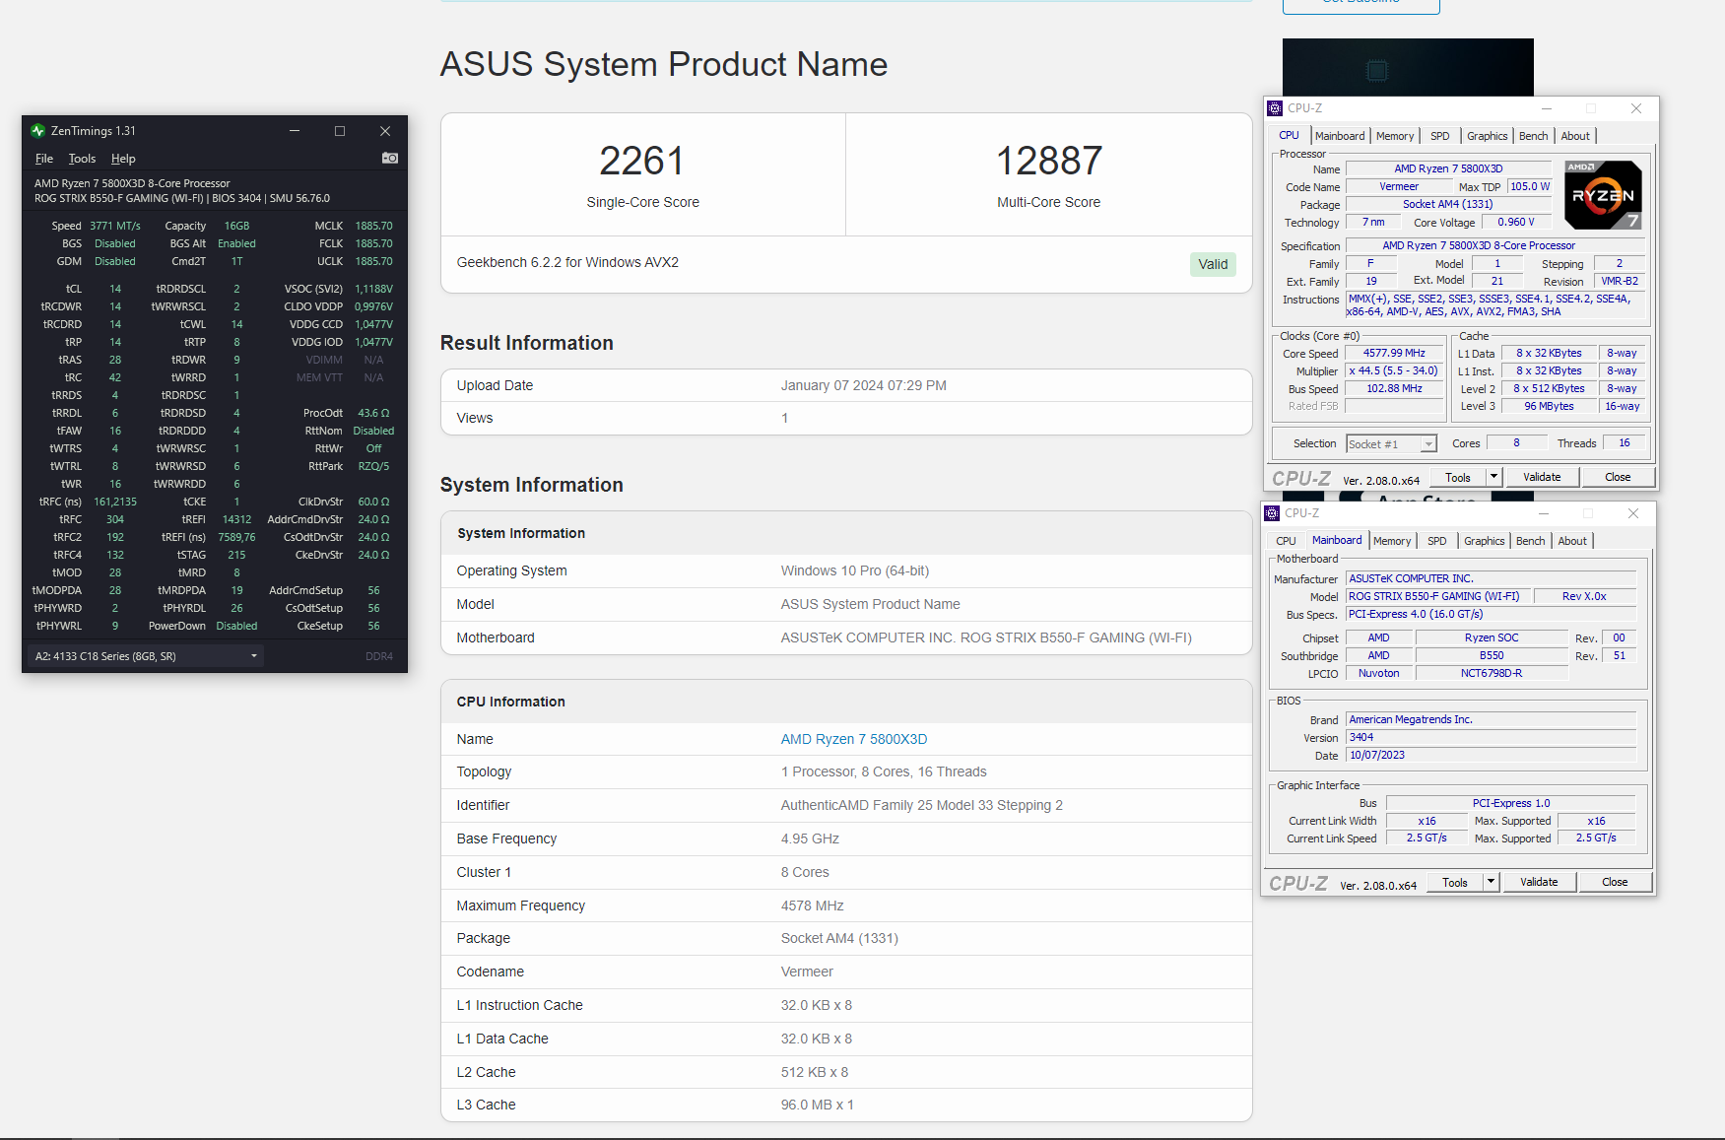
Task: Select Graphics tab in bottom CPU-Z window
Action: click(x=1484, y=541)
